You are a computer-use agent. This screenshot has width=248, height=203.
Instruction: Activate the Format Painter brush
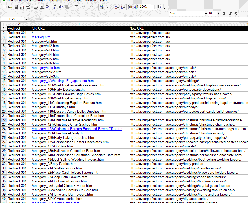point(76,7)
